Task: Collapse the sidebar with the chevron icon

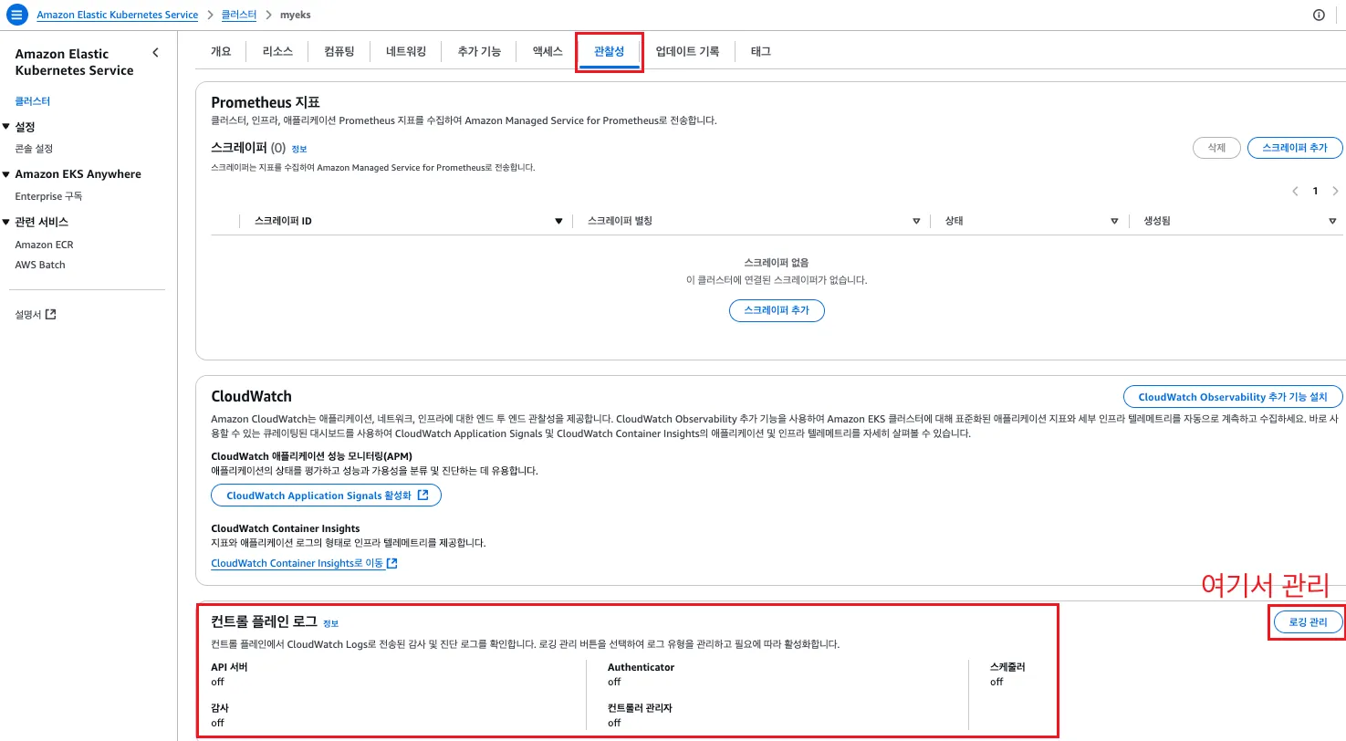Action: click(155, 53)
